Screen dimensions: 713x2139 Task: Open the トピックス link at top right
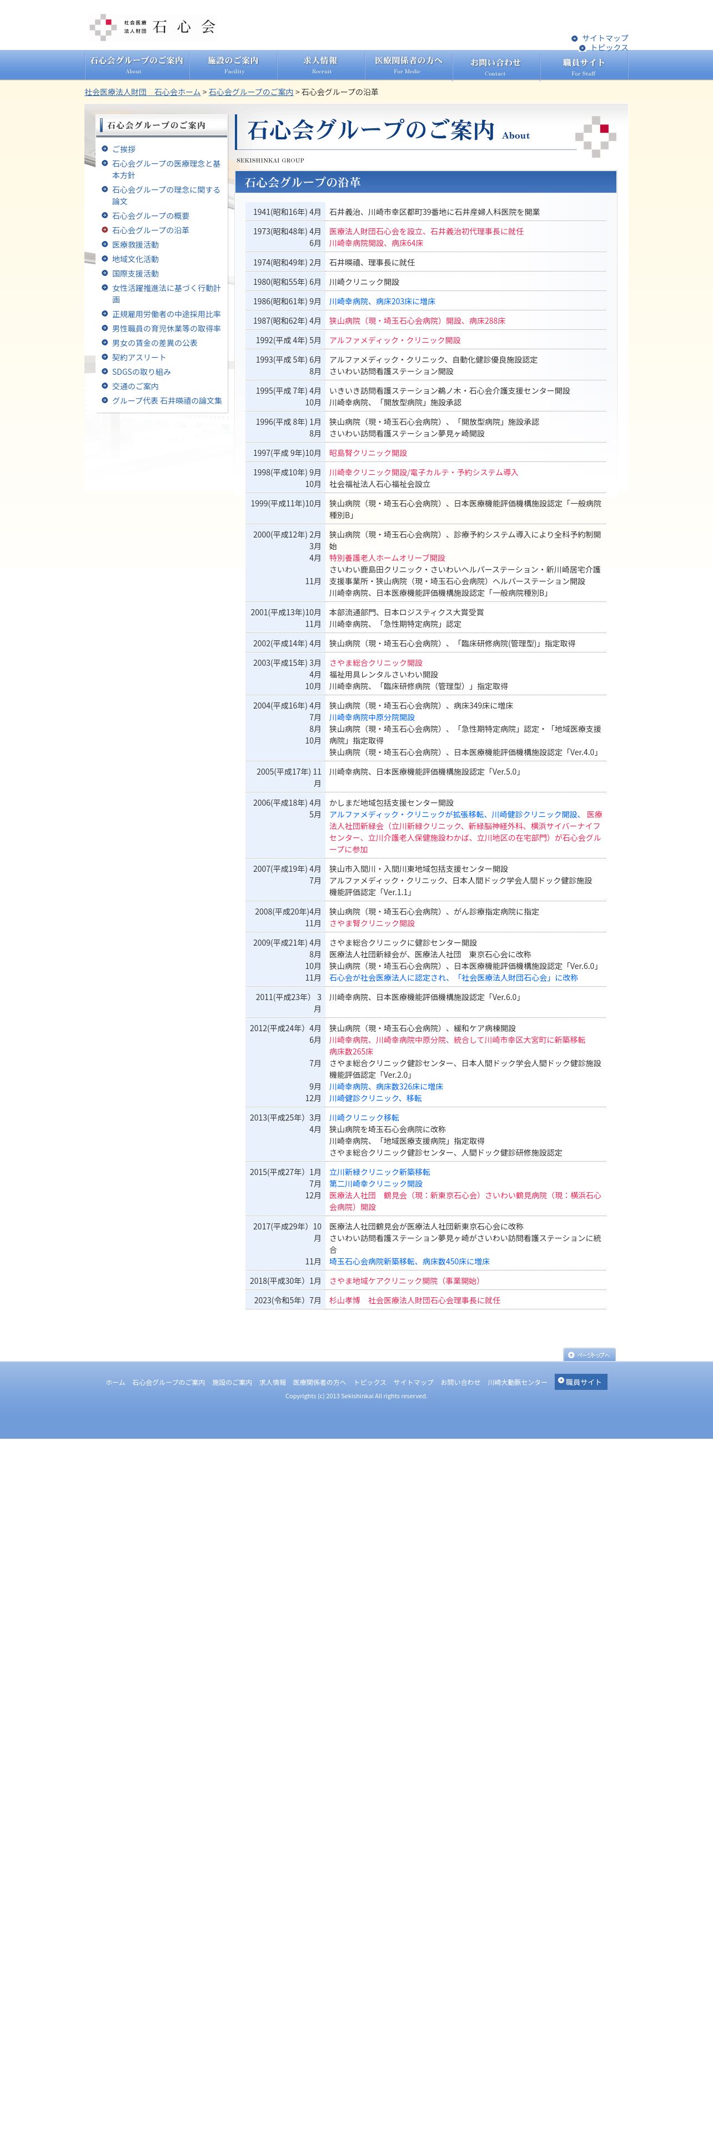point(609,47)
